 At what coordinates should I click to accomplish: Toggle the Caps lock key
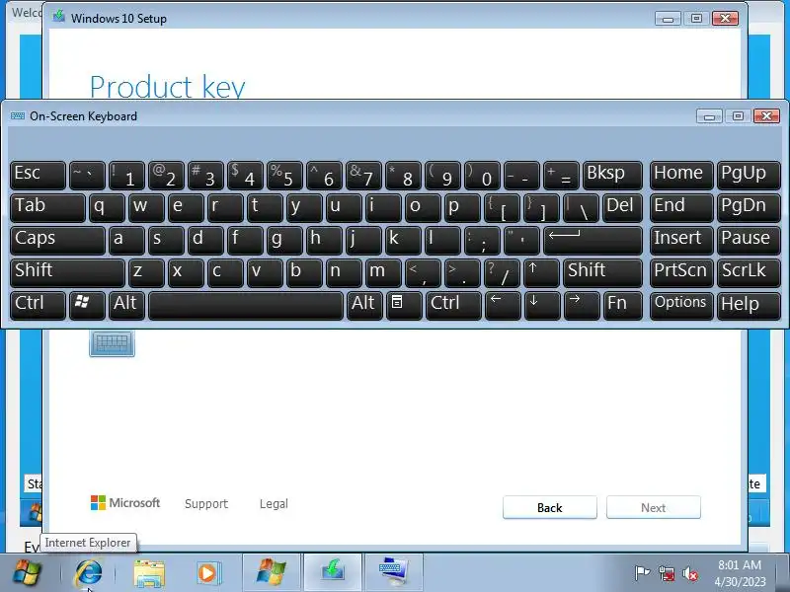coord(57,240)
